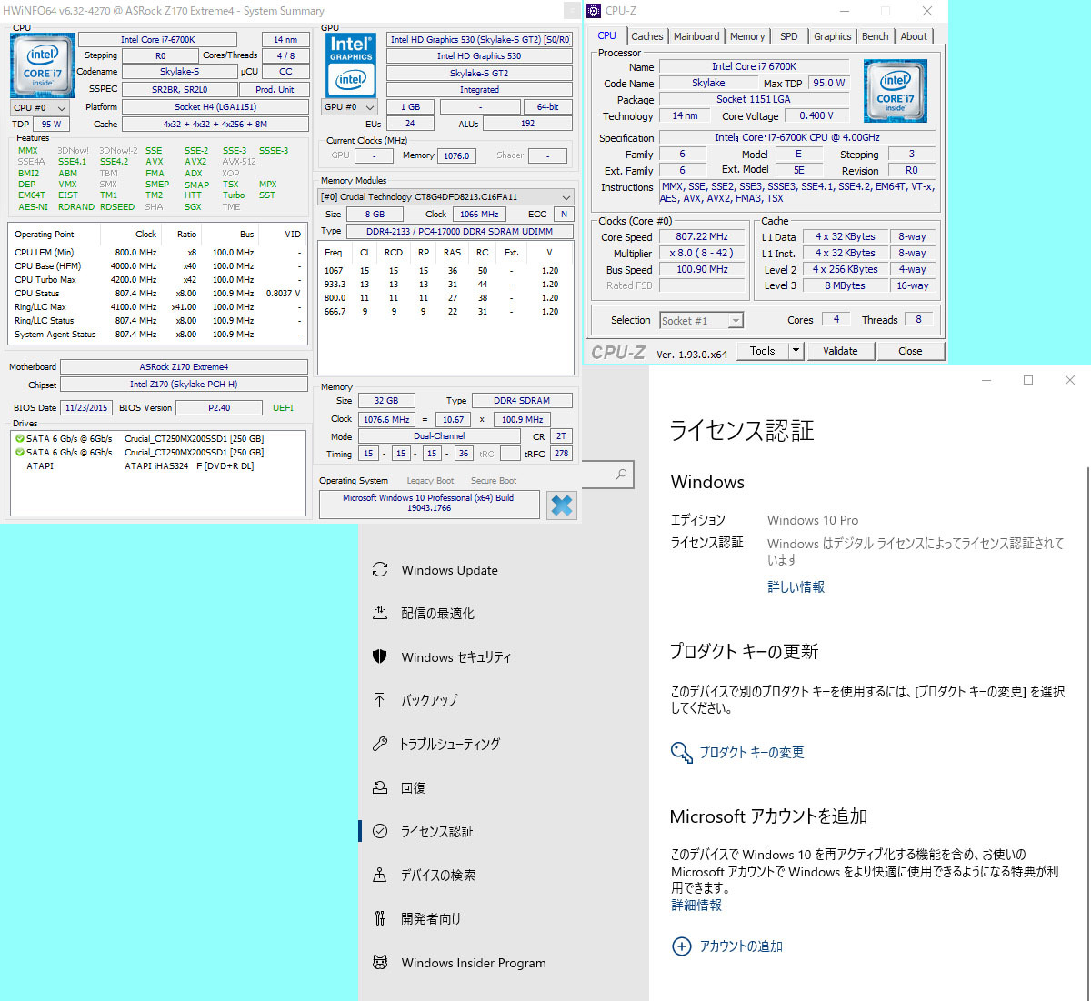Click the アカウントの追加 link
Image resolution: width=1091 pixels, height=1001 pixels.
(741, 946)
